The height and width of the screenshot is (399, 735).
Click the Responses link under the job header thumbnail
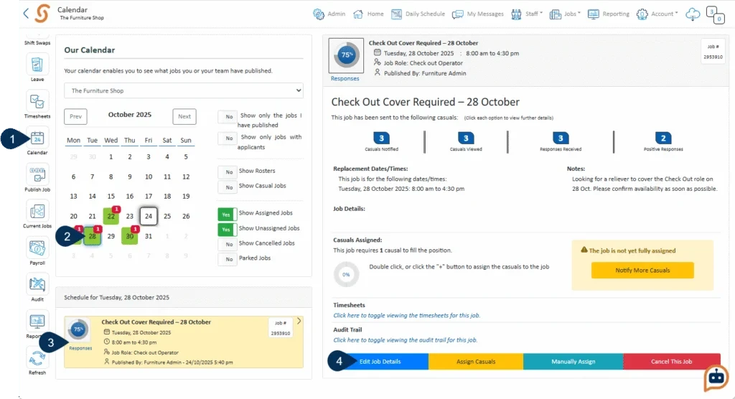pyautogui.click(x=345, y=78)
